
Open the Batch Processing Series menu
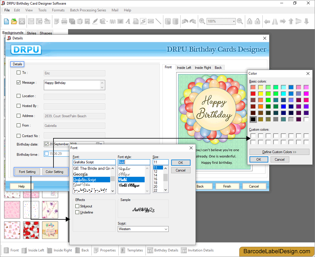(88, 10)
